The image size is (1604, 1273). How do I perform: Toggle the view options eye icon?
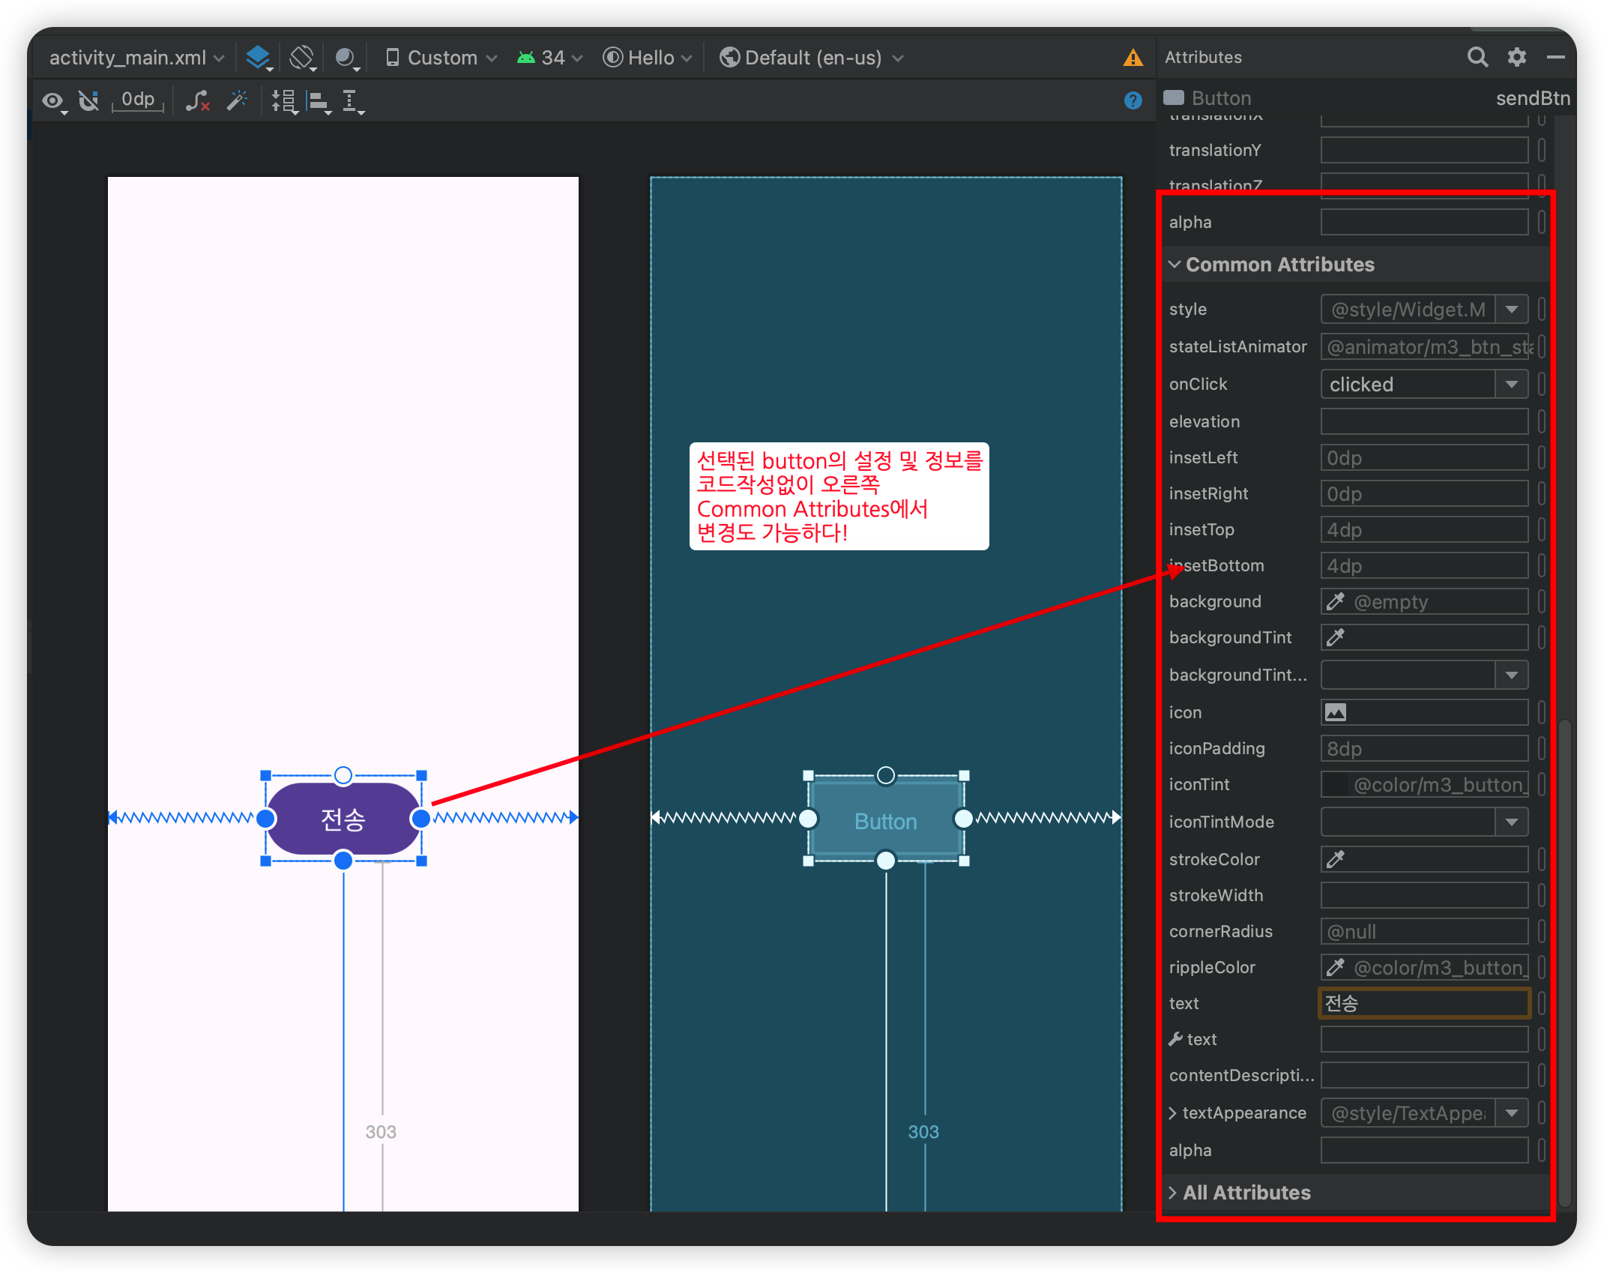tap(52, 100)
